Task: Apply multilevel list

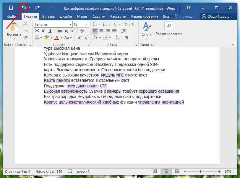Action: [x=115, y=24]
